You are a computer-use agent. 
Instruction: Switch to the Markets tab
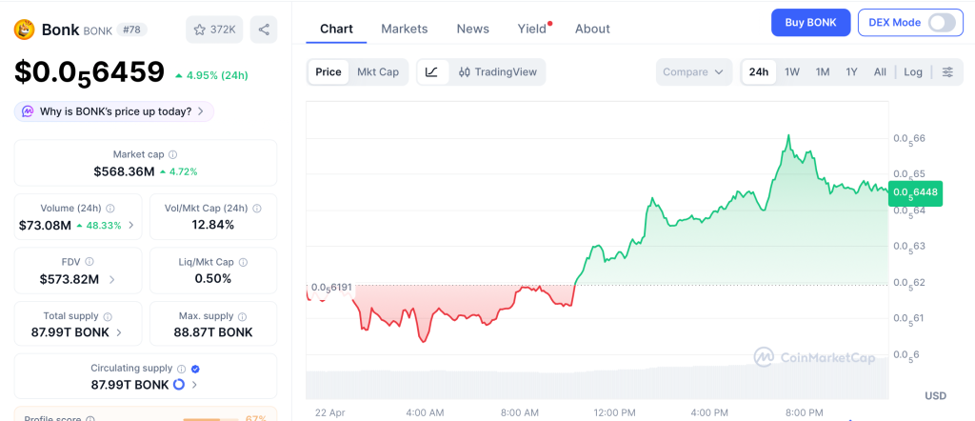(405, 29)
